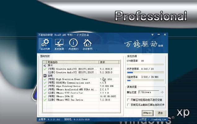Toggle checkmark for High Precision Event Timer

click(45, 79)
